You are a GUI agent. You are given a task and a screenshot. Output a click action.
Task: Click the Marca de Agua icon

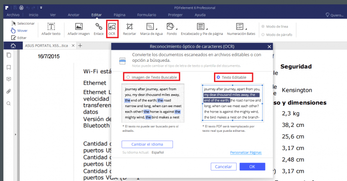(150, 27)
